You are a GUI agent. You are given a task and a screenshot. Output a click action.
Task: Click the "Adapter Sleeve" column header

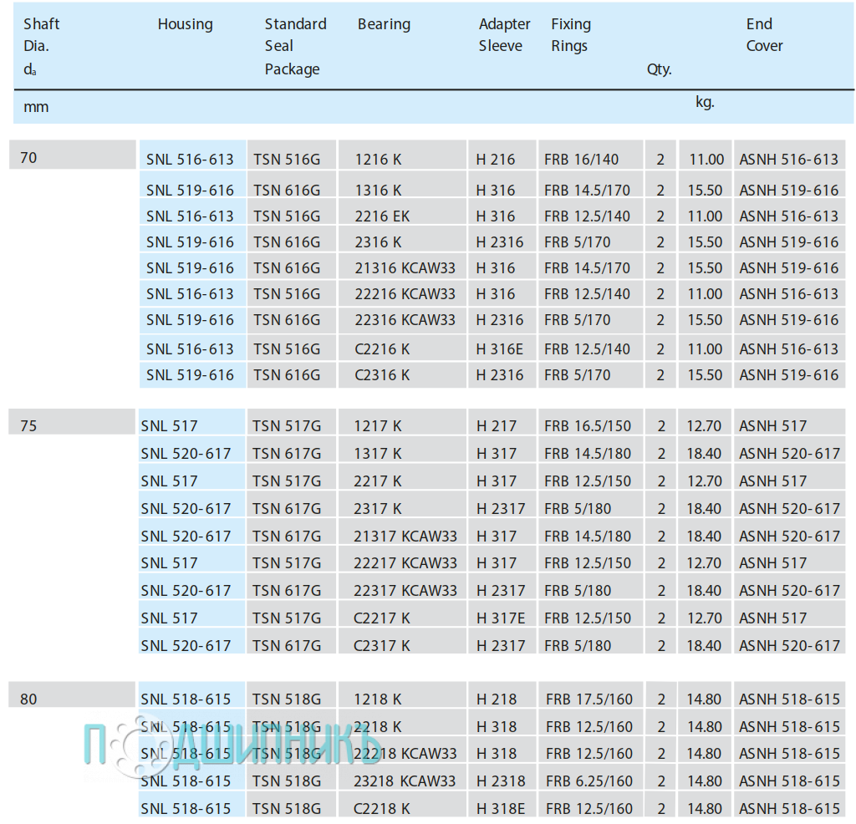click(x=504, y=35)
